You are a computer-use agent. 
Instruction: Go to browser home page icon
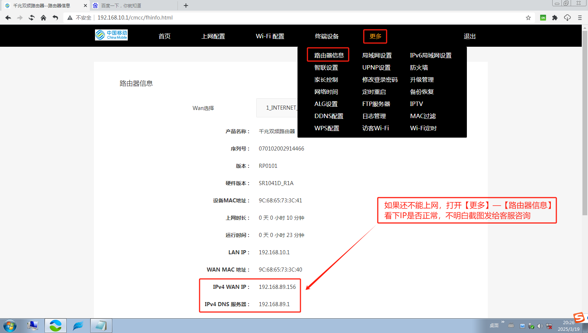pyautogui.click(x=43, y=18)
